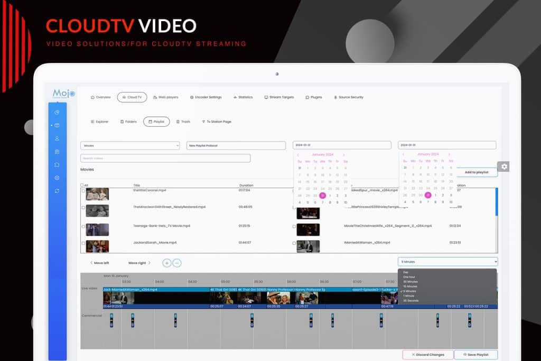The width and height of the screenshot is (541, 361).
Task: Click the right date field 2024-01-31
Action: 447,145
